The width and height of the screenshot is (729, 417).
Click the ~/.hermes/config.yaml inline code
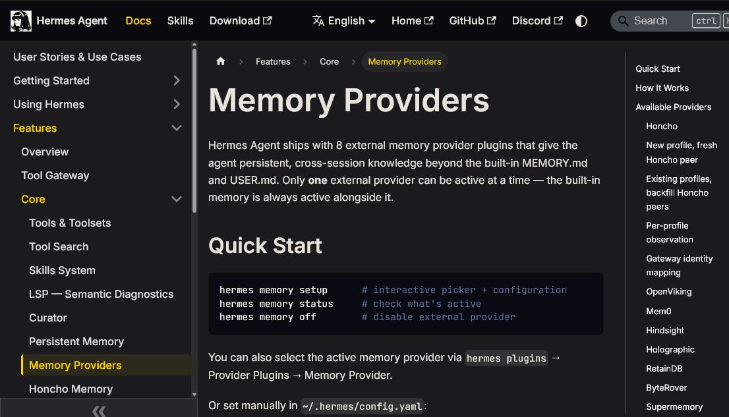click(x=362, y=406)
